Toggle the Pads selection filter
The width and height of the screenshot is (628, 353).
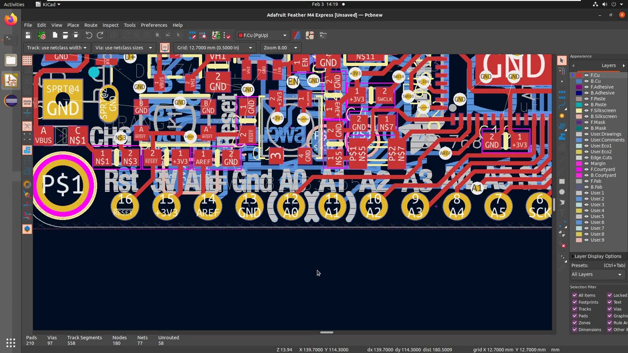coord(575,316)
